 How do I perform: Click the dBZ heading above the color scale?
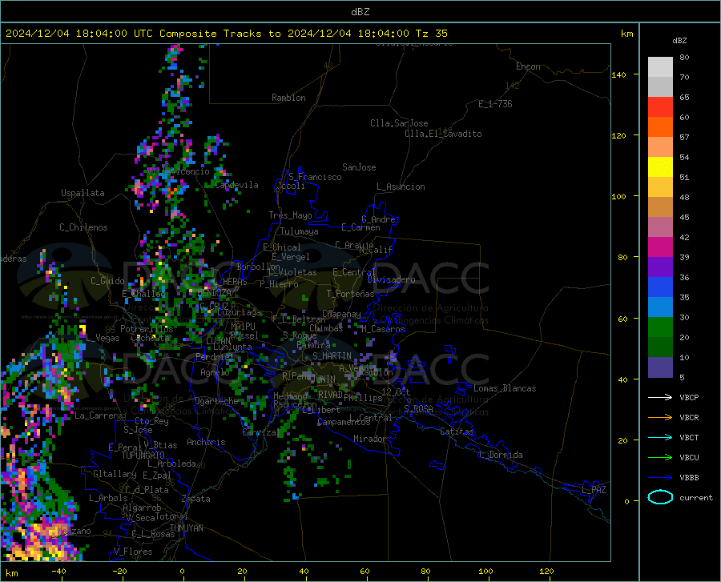pyautogui.click(x=679, y=40)
